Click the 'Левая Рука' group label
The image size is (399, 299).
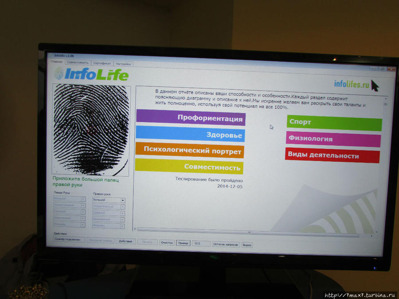point(62,193)
